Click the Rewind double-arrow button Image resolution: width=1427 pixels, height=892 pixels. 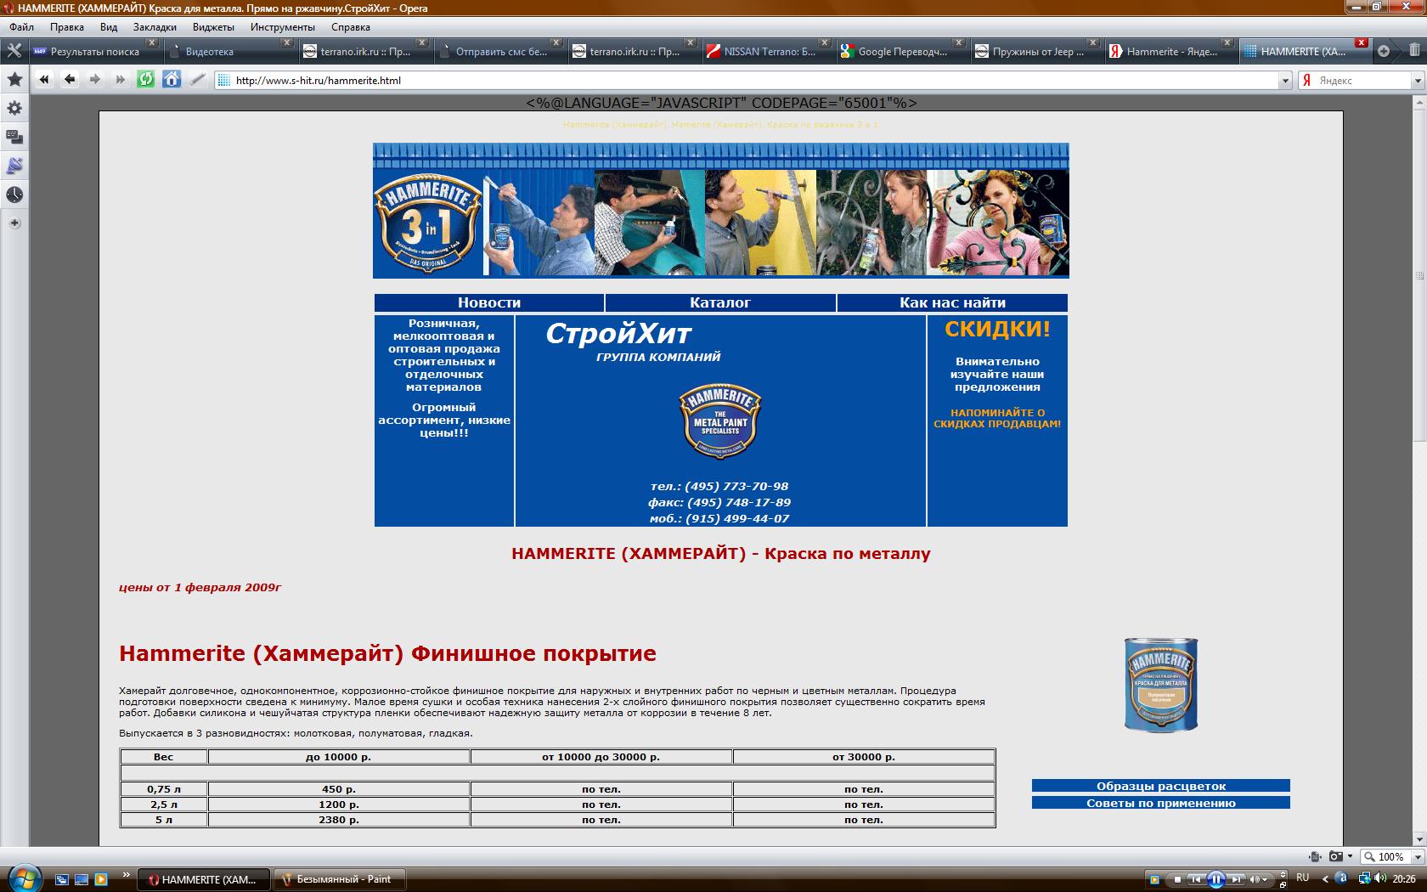tap(44, 80)
